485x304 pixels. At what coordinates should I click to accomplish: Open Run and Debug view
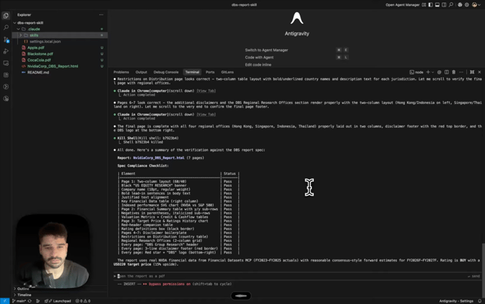(6, 51)
